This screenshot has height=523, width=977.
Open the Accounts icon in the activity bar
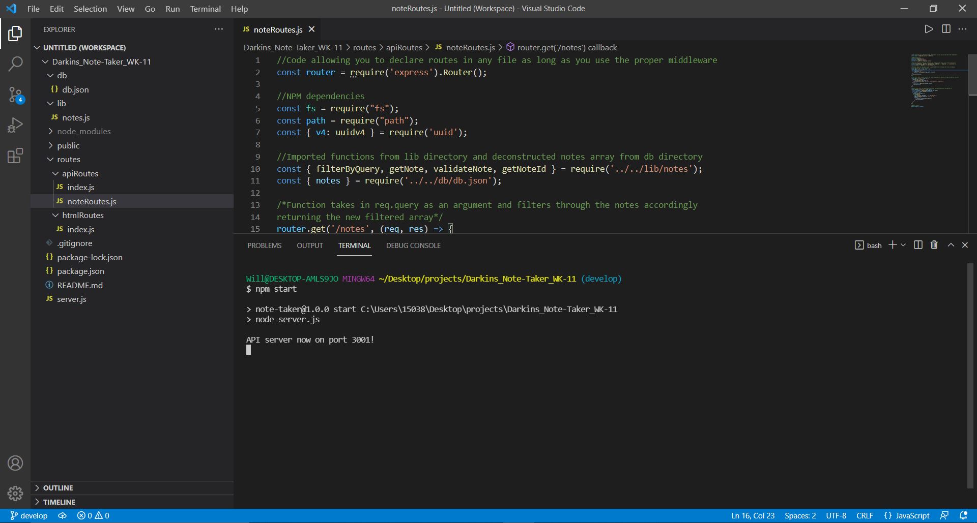(x=15, y=463)
